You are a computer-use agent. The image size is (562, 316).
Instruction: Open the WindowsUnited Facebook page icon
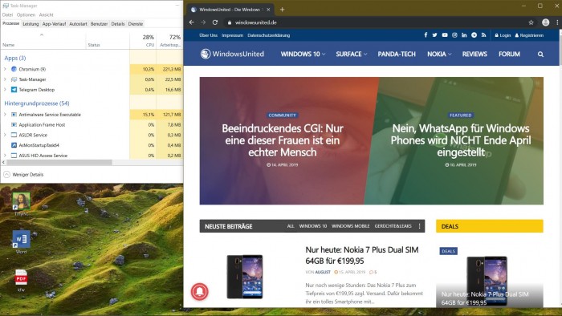(x=426, y=35)
